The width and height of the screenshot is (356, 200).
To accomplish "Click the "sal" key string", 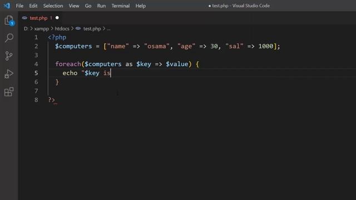I will click(x=234, y=46).
